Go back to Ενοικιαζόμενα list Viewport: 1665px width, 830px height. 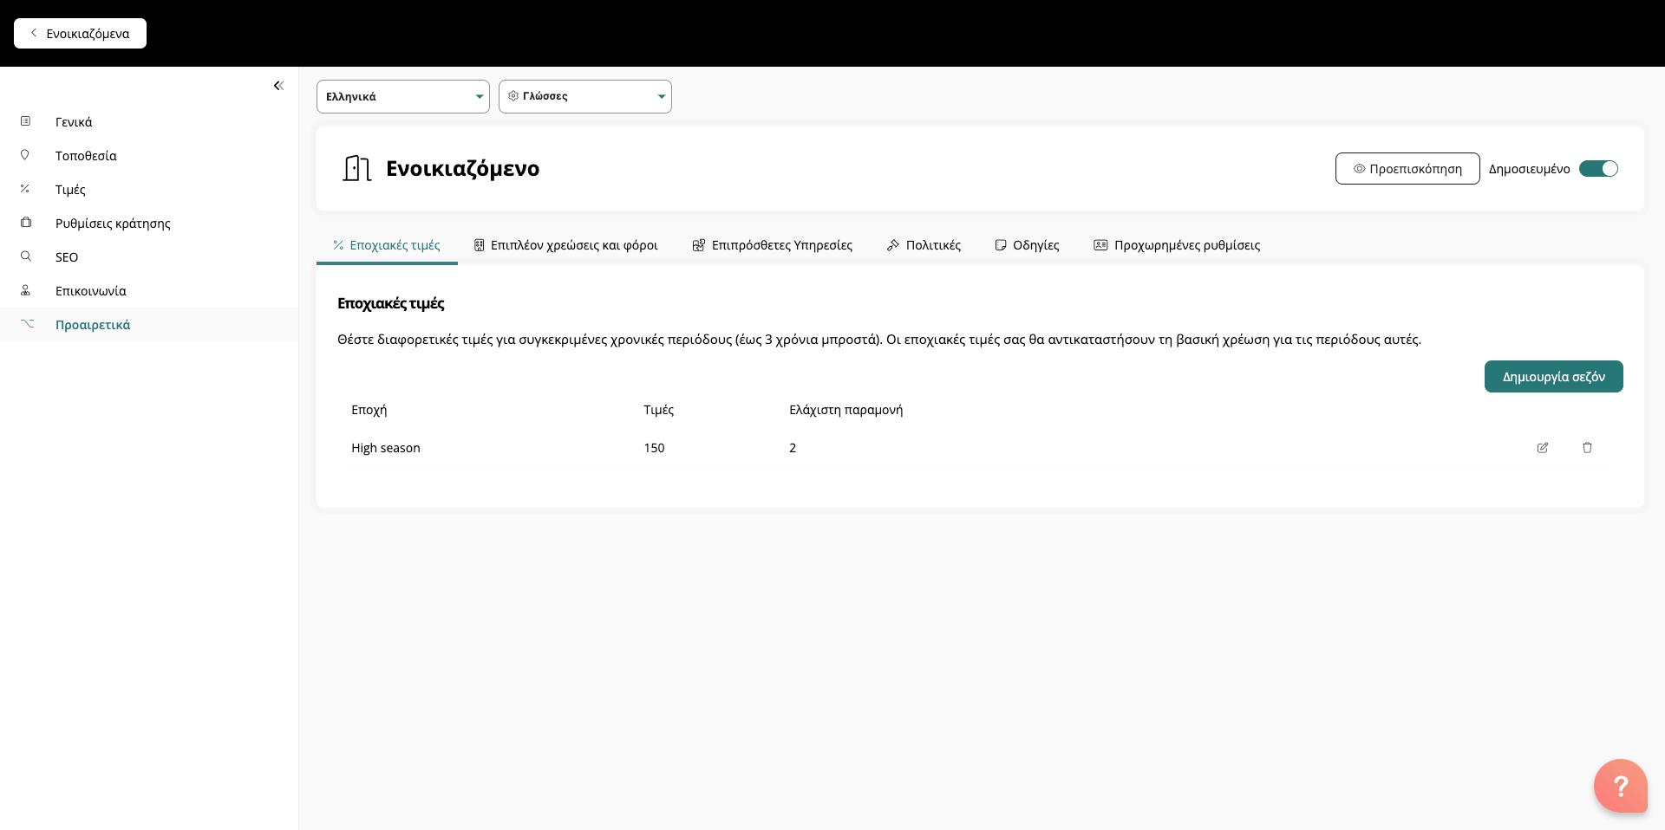80,34
